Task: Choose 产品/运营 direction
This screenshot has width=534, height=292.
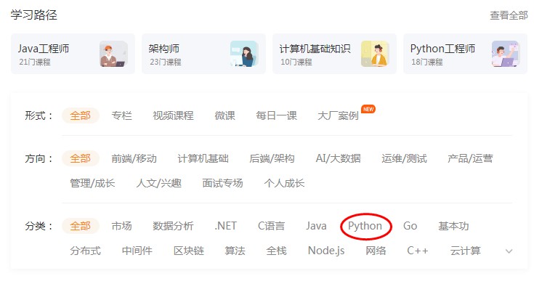Action: [470, 158]
